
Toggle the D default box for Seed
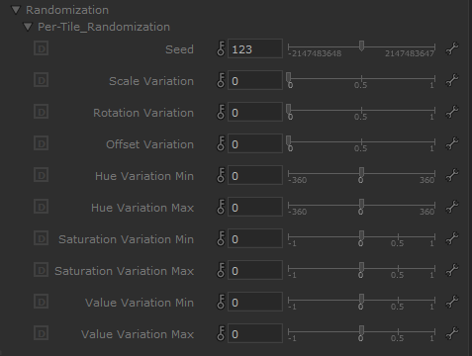pos(42,48)
